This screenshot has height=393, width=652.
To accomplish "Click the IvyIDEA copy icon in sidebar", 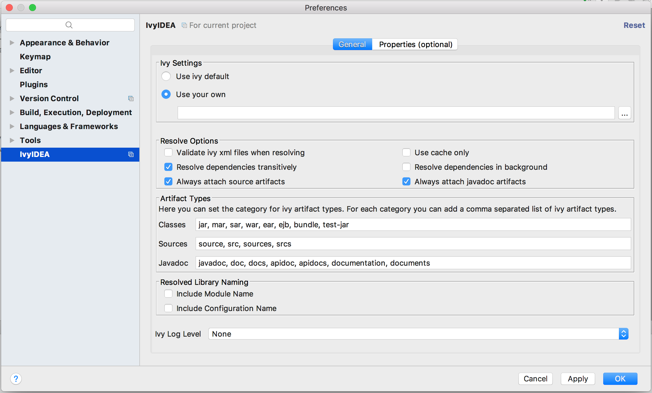I will (x=131, y=154).
